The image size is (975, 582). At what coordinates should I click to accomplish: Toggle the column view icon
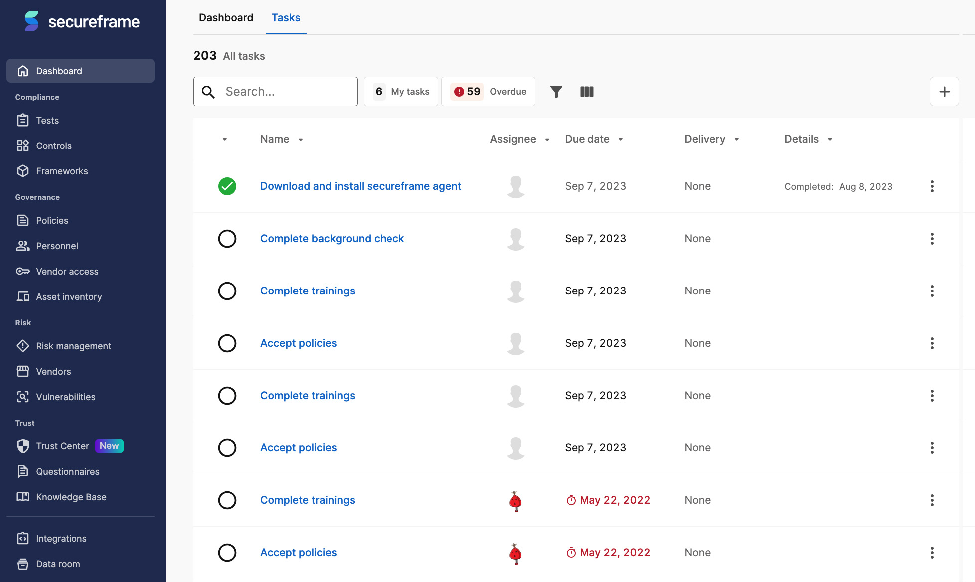click(587, 92)
